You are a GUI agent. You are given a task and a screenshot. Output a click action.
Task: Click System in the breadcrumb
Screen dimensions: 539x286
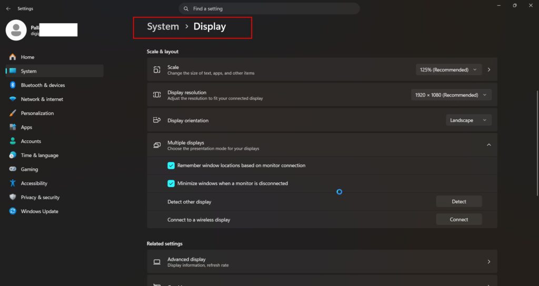[x=163, y=26]
